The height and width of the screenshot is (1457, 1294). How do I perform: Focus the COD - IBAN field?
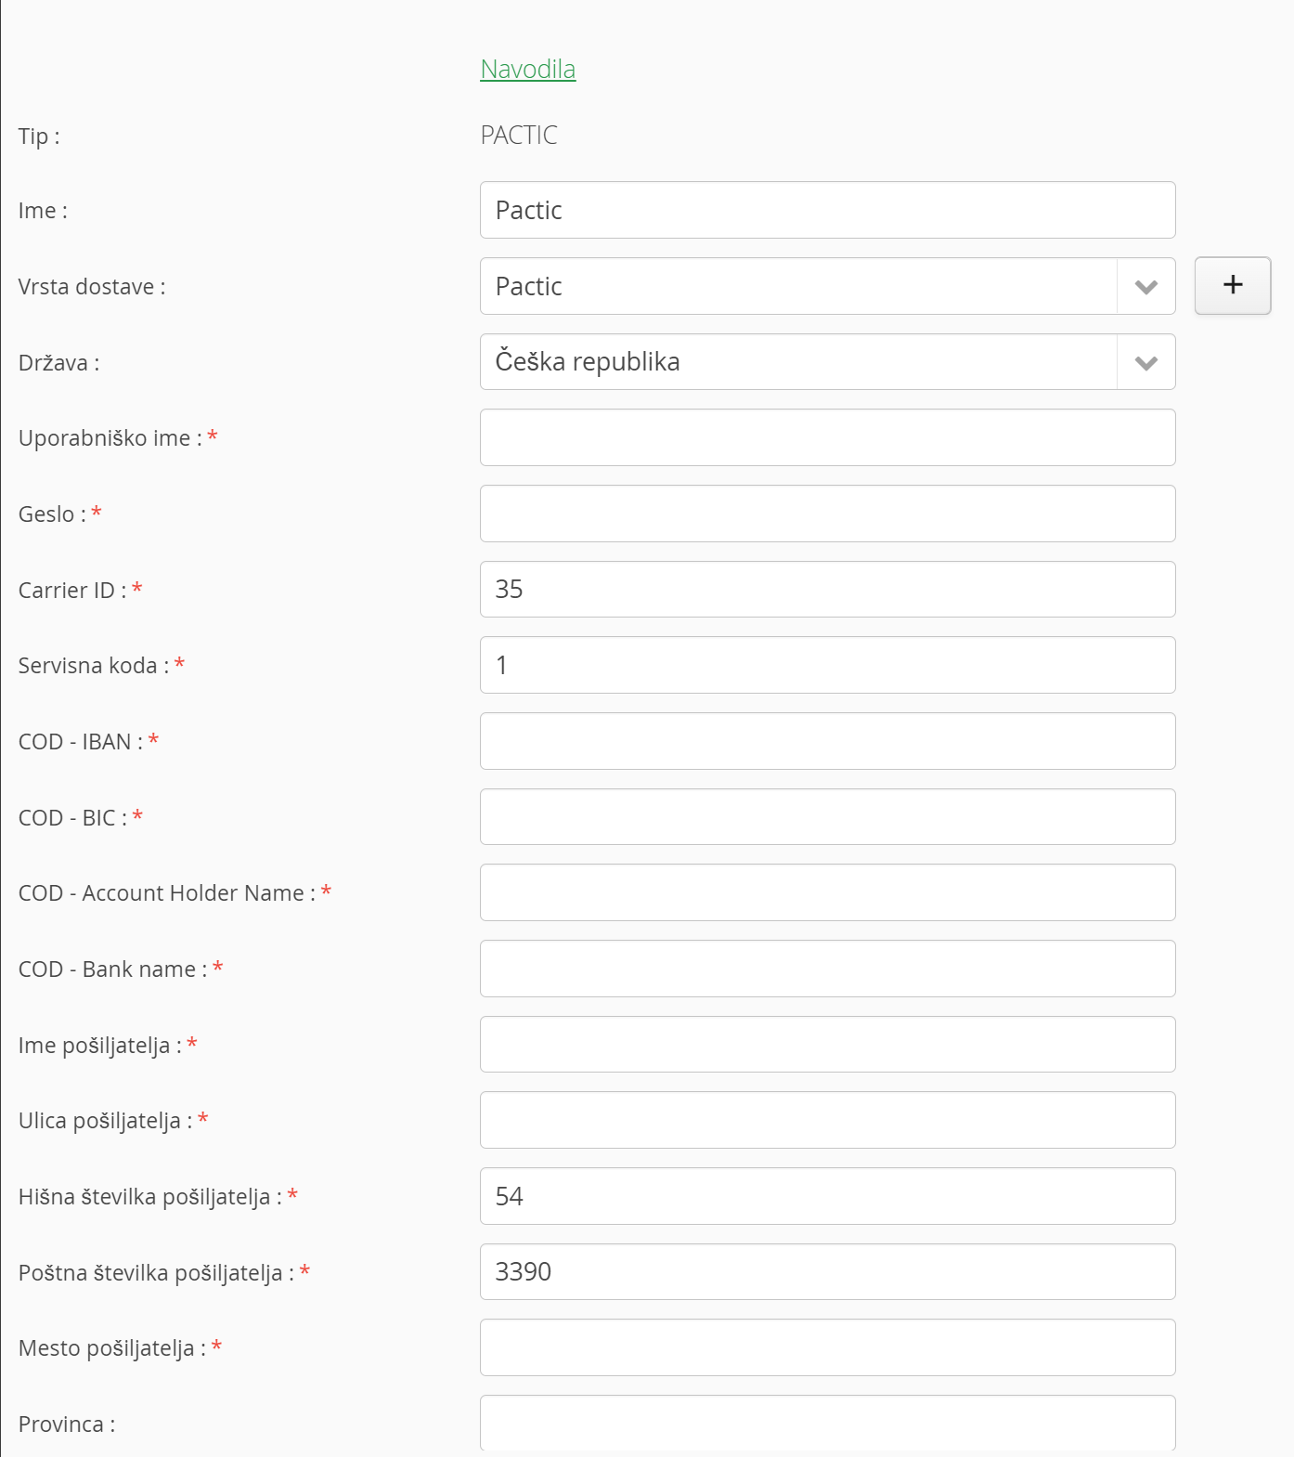click(x=827, y=741)
